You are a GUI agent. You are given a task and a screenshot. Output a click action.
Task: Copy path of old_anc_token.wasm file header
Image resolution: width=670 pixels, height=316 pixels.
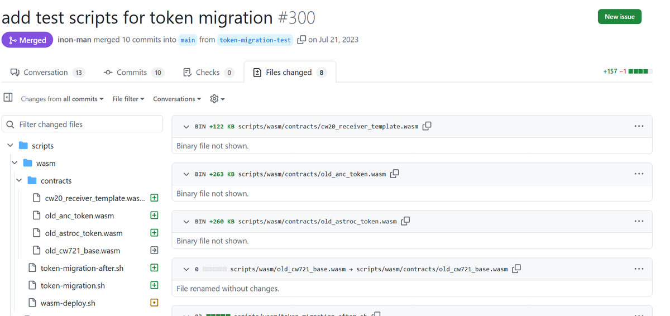click(x=395, y=174)
